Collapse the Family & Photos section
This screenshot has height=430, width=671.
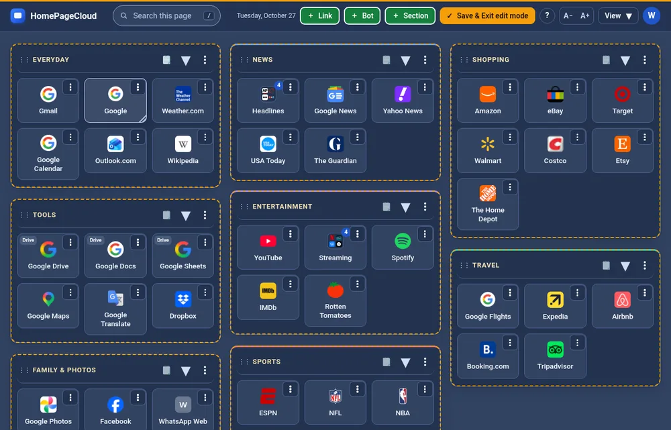click(x=186, y=371)
